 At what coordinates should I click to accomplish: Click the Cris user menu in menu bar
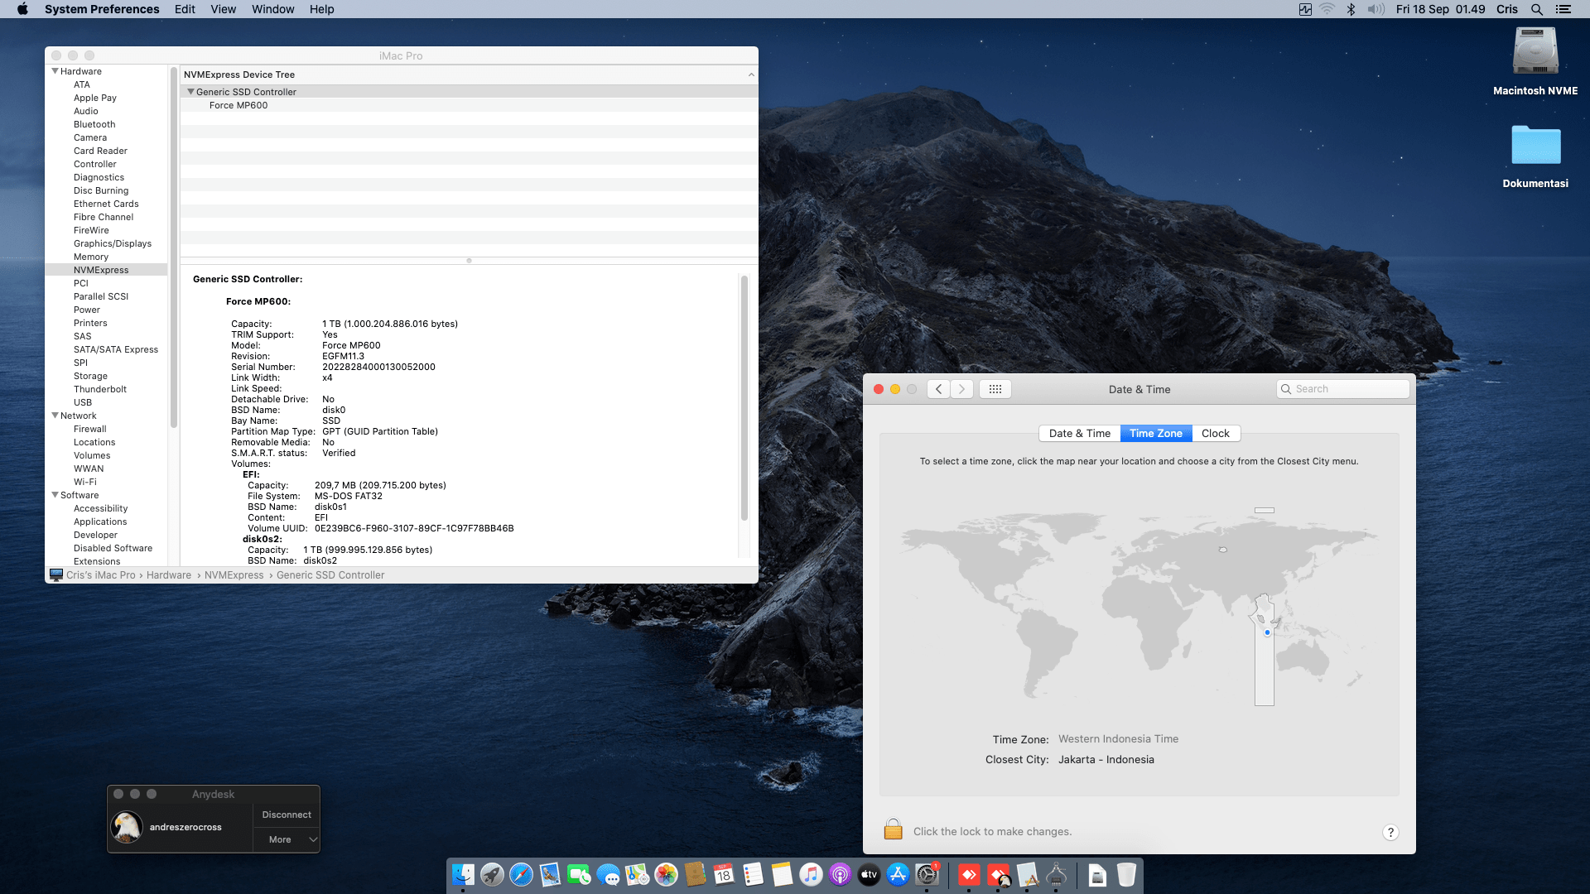(1507, 9)
